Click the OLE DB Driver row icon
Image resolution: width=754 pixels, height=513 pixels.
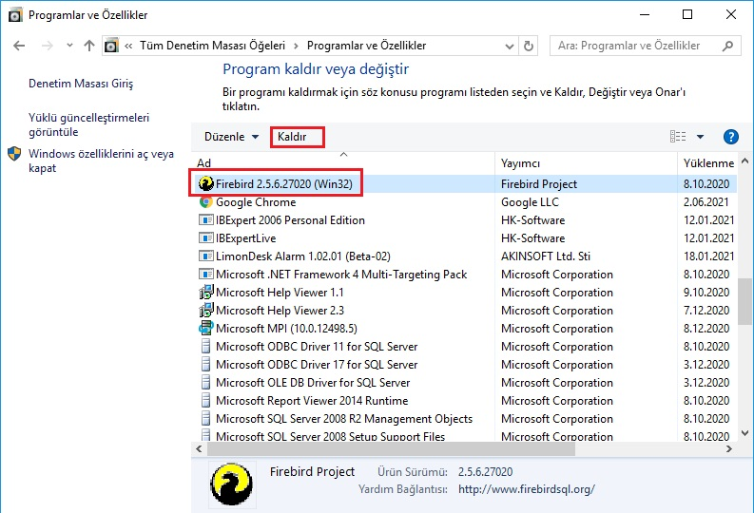tap(205, 382)
